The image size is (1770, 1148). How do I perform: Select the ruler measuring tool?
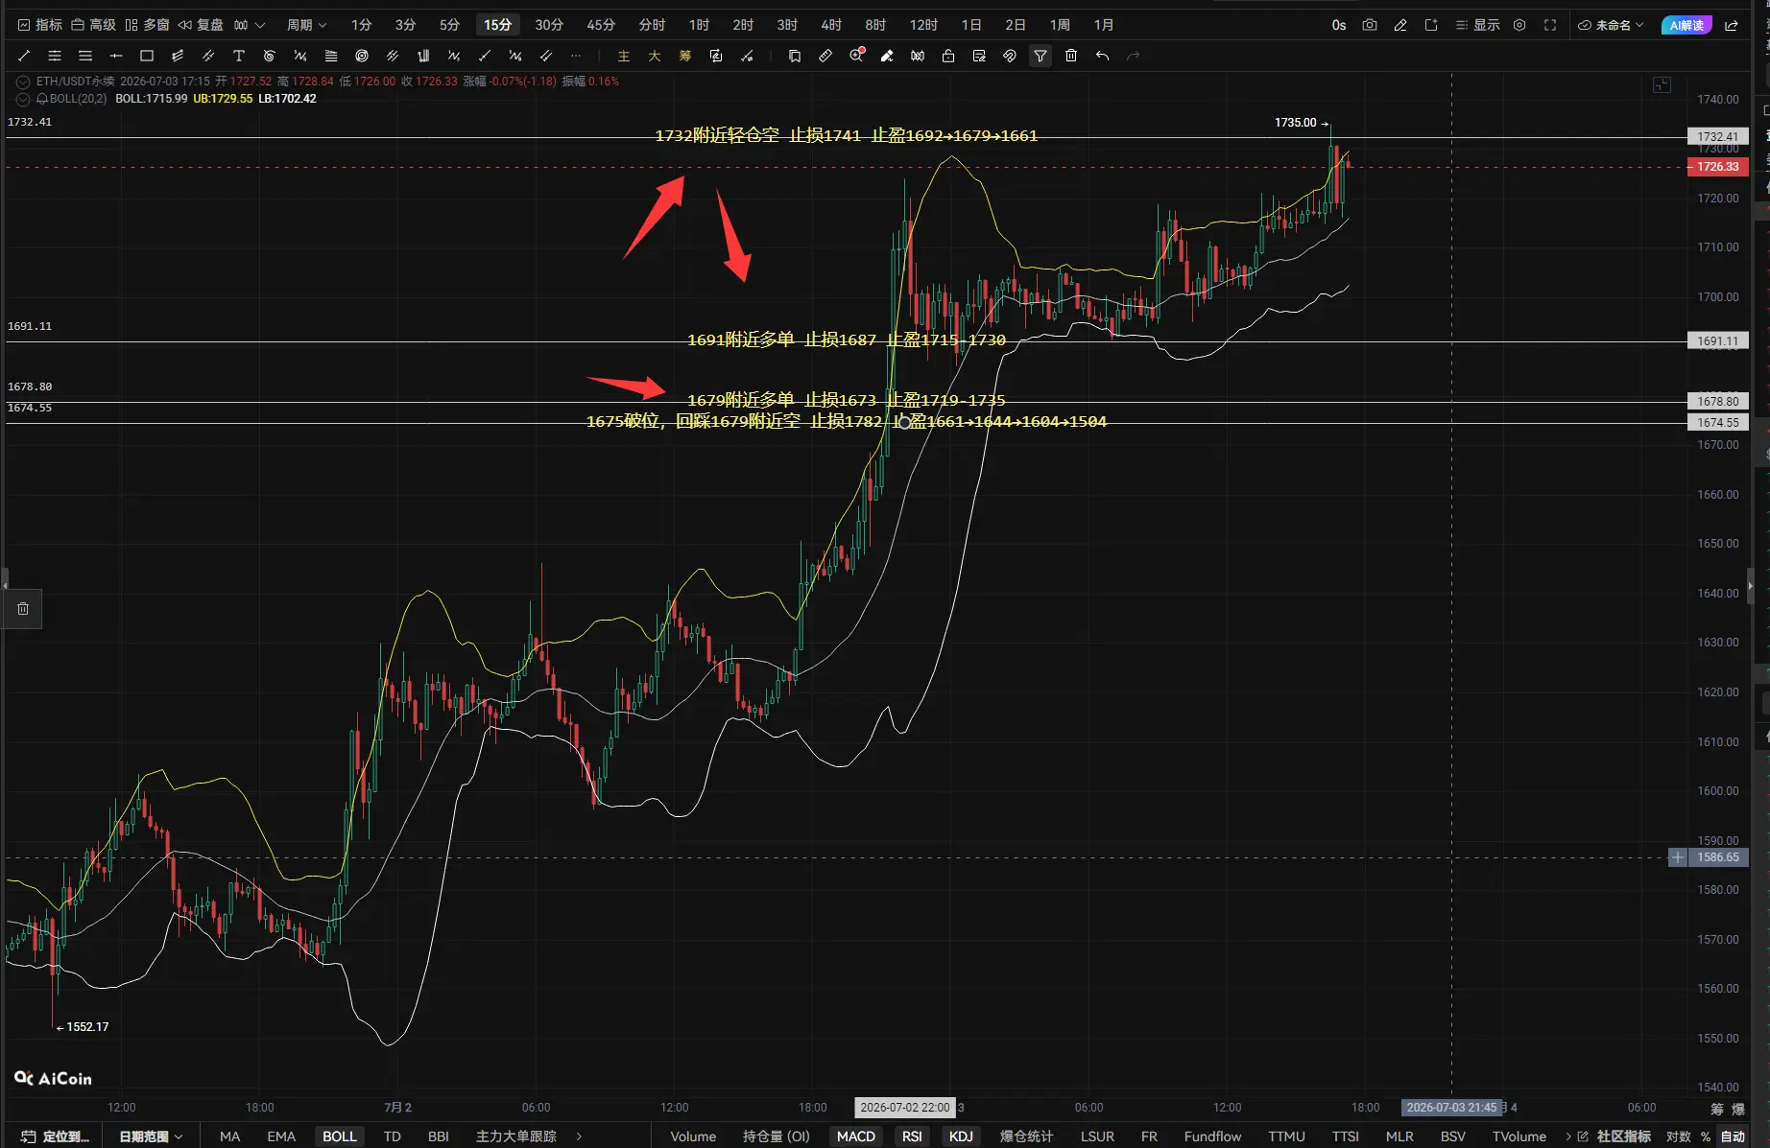[825, 56]
